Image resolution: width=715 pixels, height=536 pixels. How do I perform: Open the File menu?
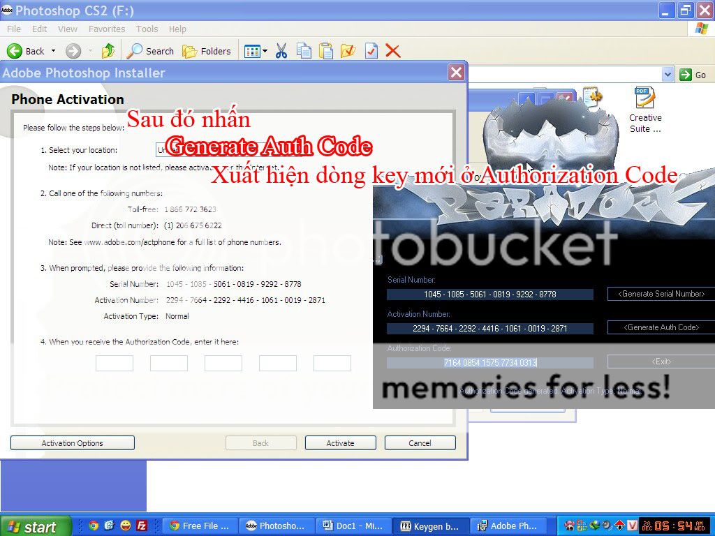[x=14, y=29]
